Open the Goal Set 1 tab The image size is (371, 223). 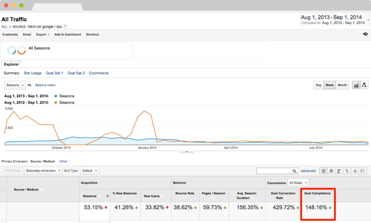point(54,73)
